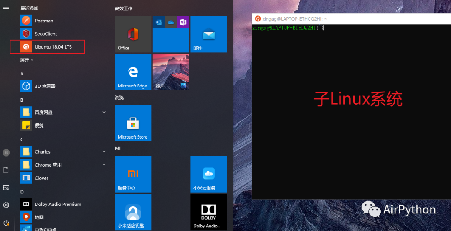The height and width of the screenshot is (231, 451).
Task: Click the user account icon in sidebar
Action: pos(6,153)
